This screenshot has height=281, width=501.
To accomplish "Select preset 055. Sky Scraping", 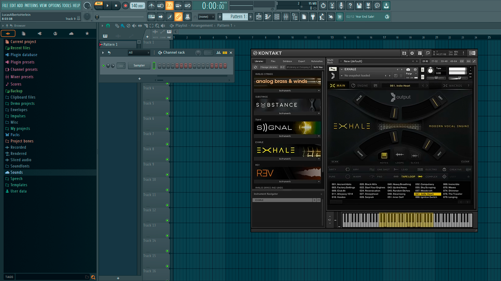I will pyautogui.click(x=425, y=188).
